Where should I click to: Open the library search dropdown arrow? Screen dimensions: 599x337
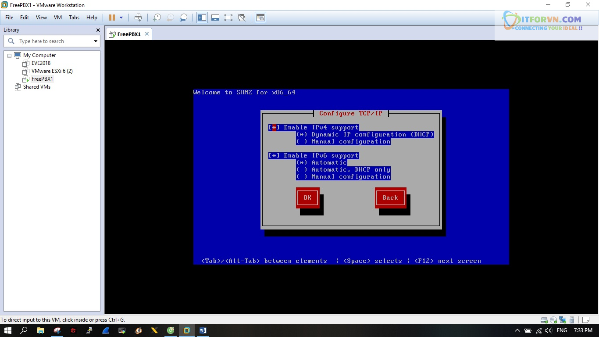(96, 41)
